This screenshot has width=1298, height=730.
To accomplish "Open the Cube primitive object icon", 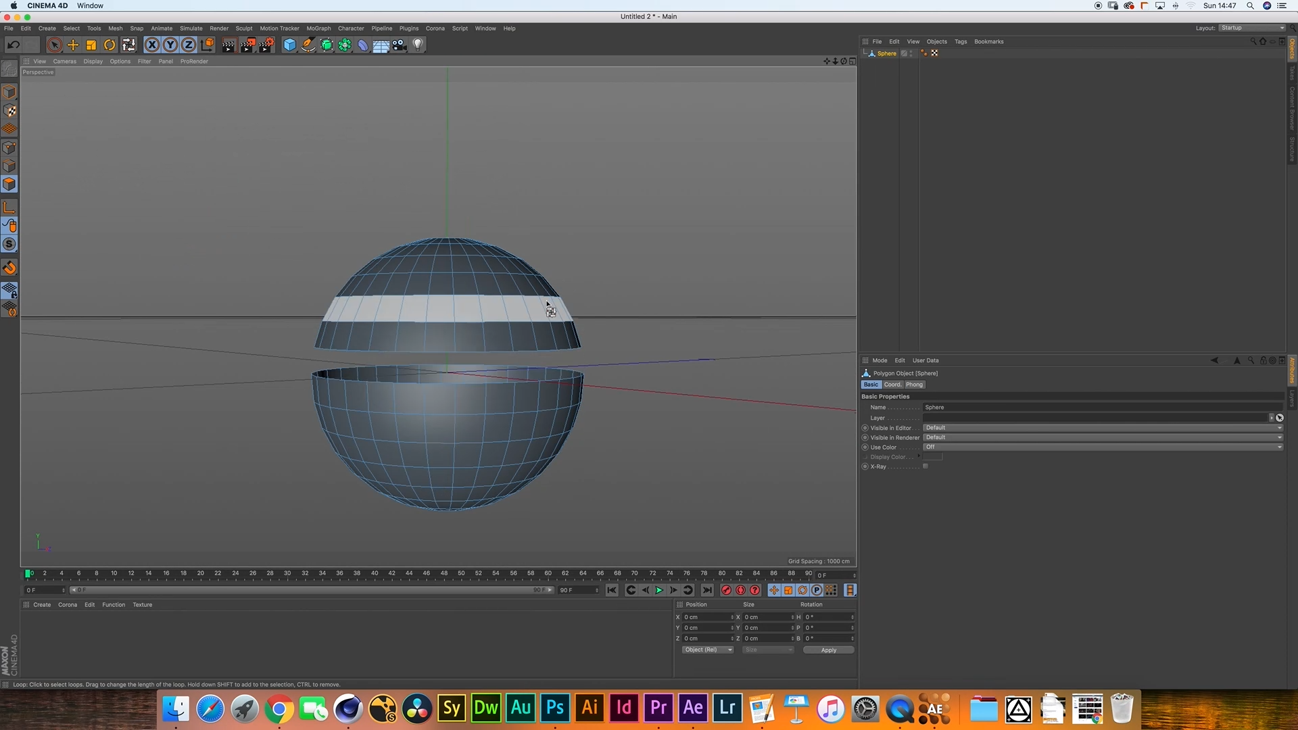I will (289, 45).
